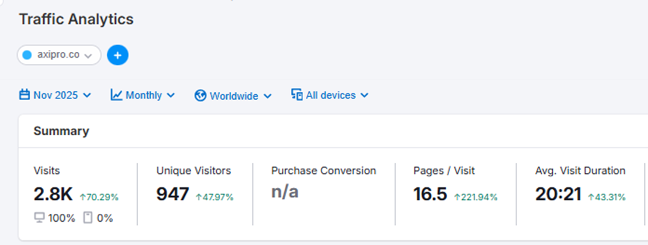Click the mobile phone icon under Visits

coord(88,218)
